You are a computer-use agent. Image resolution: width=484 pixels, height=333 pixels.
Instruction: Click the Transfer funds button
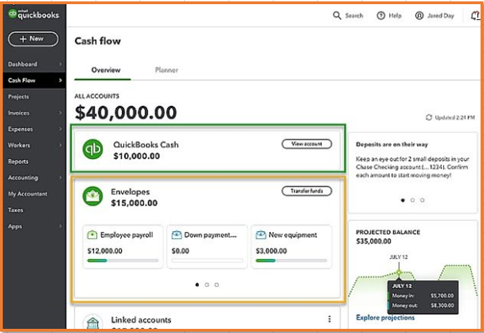click(307, 191)
